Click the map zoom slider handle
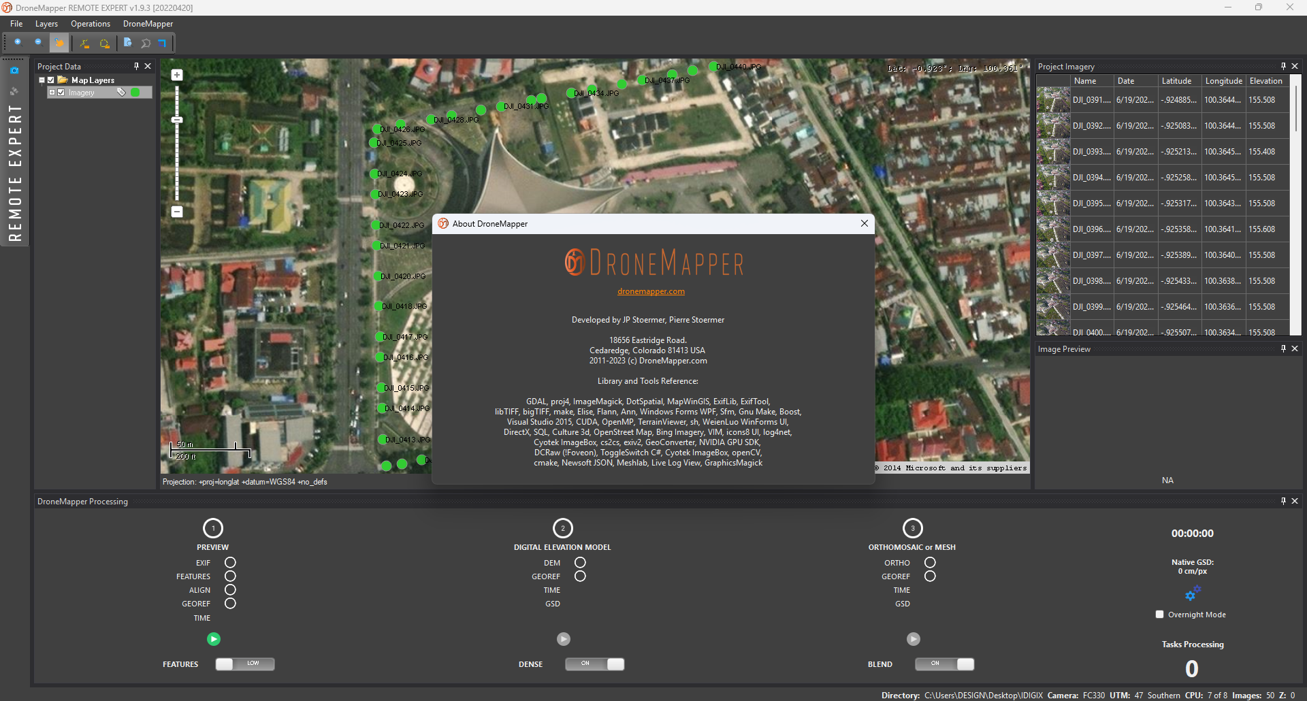This screenshot has width=1307, height=701. 177,120
